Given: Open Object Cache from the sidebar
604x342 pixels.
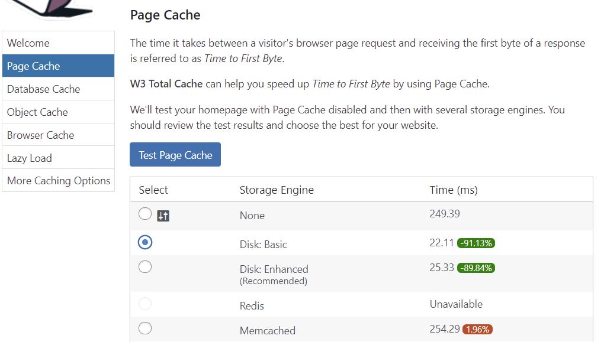Looking at the screenshot, I should click(x=58, y=112).
